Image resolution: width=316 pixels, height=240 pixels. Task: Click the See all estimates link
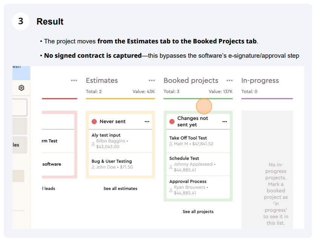pos(120,188)
